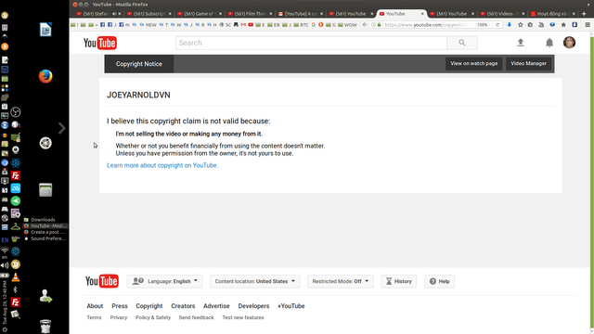Open the Advertise footer link
The image size is (594, 334).
tap(216, 306)
